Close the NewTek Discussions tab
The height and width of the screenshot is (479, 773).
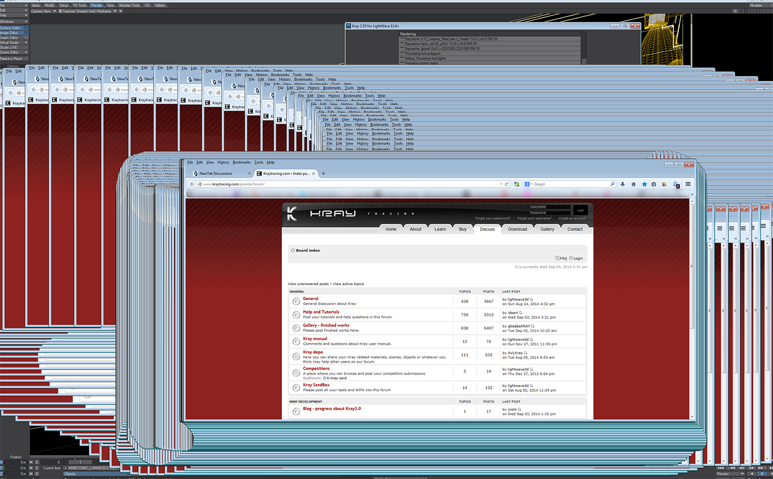tap(250, 174)
